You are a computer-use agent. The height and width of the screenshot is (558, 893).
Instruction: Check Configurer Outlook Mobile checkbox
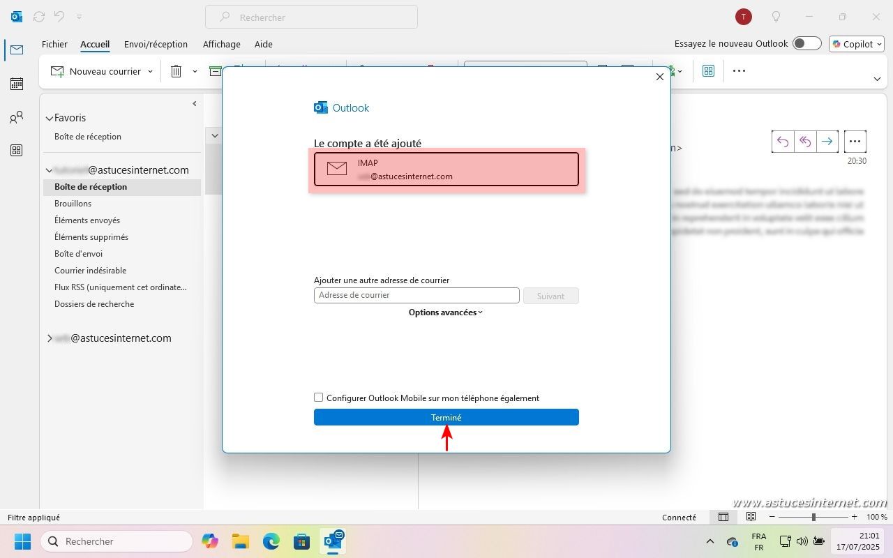(x=319, y=398)
